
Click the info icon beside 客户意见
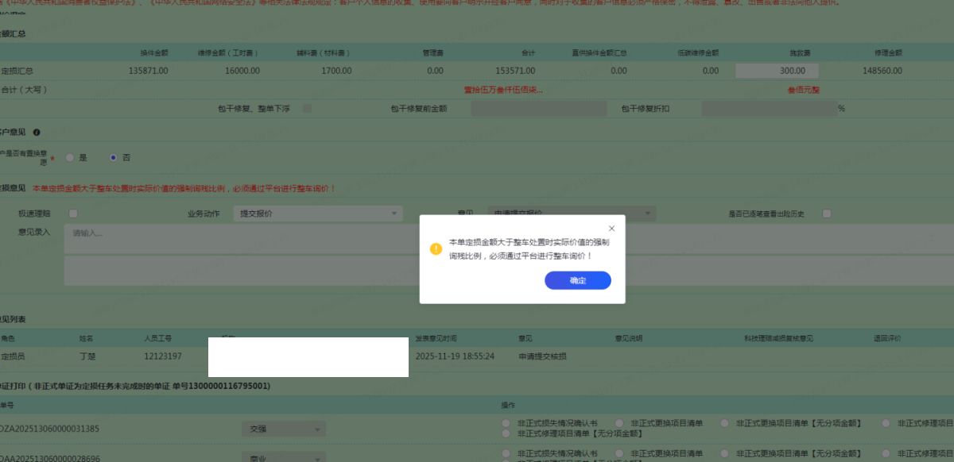tap(37, 133)
